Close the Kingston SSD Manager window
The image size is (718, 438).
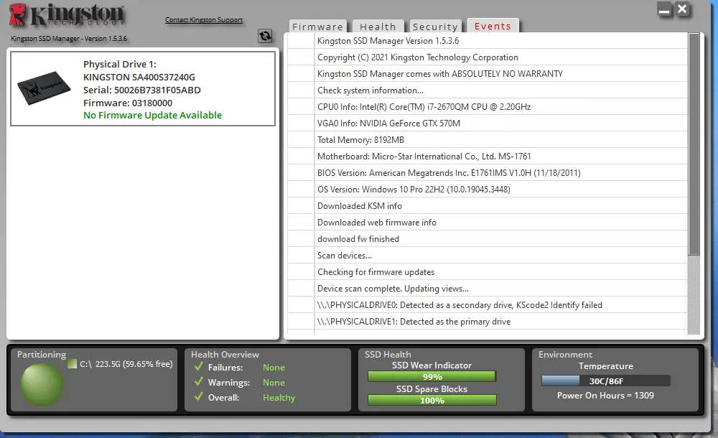click(682, 9)
